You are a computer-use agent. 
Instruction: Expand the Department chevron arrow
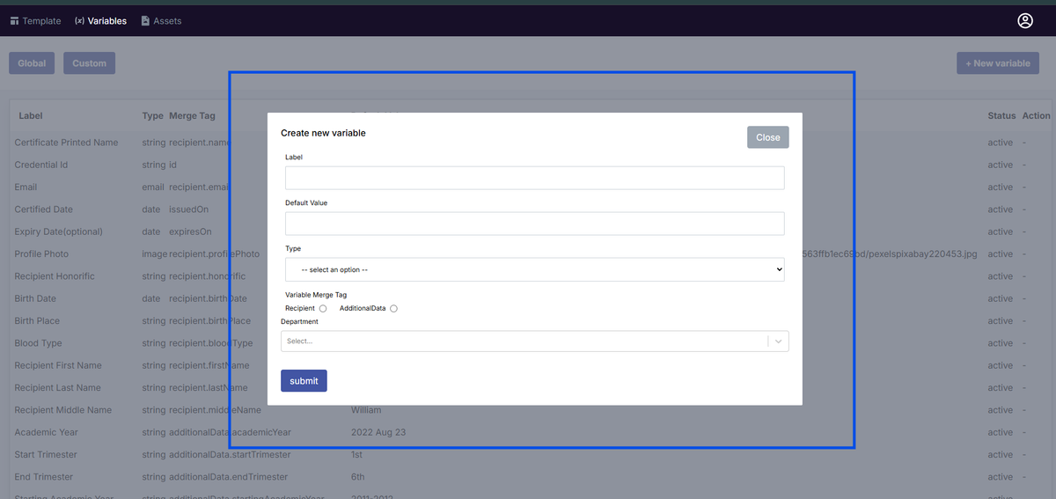coord(780,341)
